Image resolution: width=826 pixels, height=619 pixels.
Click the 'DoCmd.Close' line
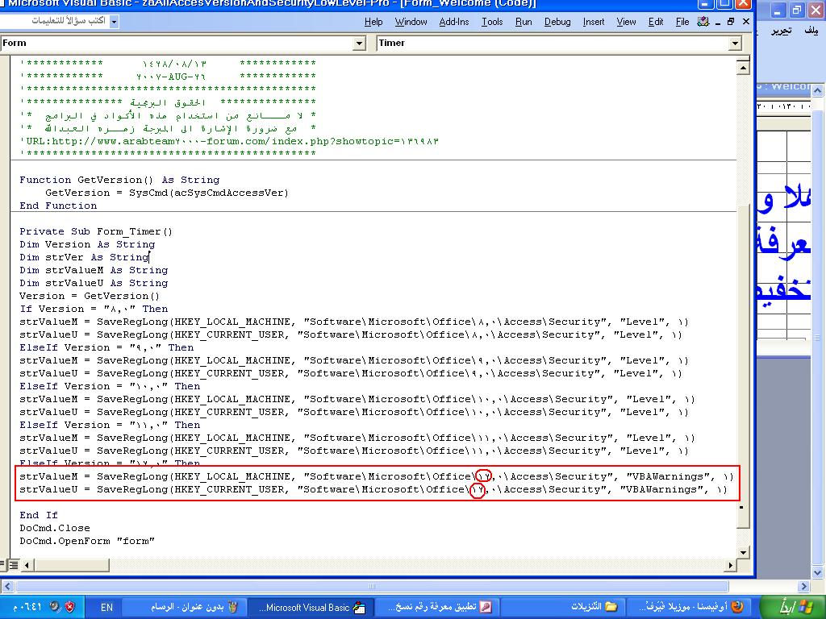pos(55,529)
